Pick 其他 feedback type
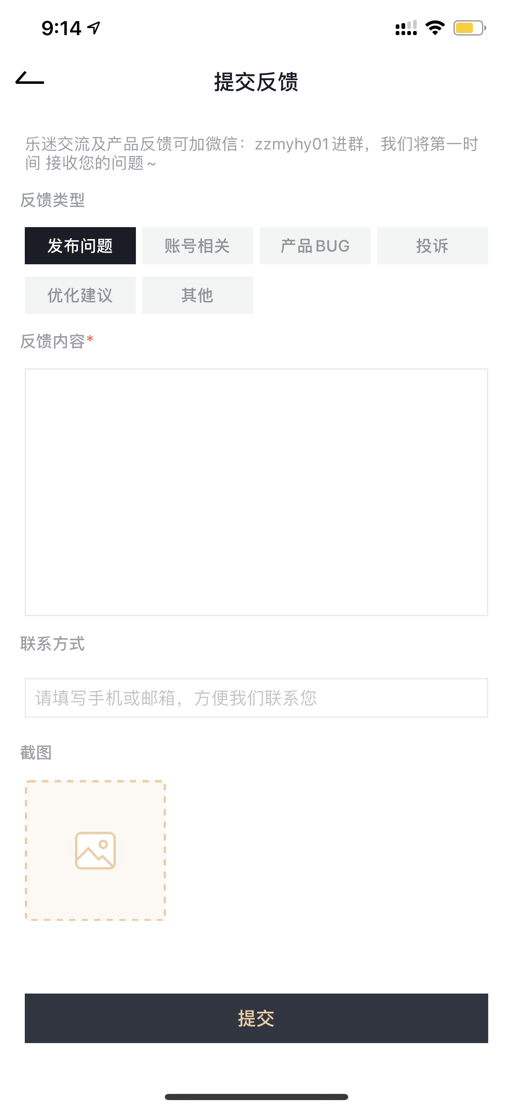The image size is (513, 1110). 197,295
